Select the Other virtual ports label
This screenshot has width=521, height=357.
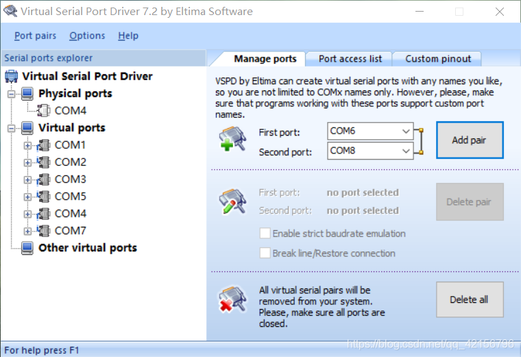(x=88, y=248)
